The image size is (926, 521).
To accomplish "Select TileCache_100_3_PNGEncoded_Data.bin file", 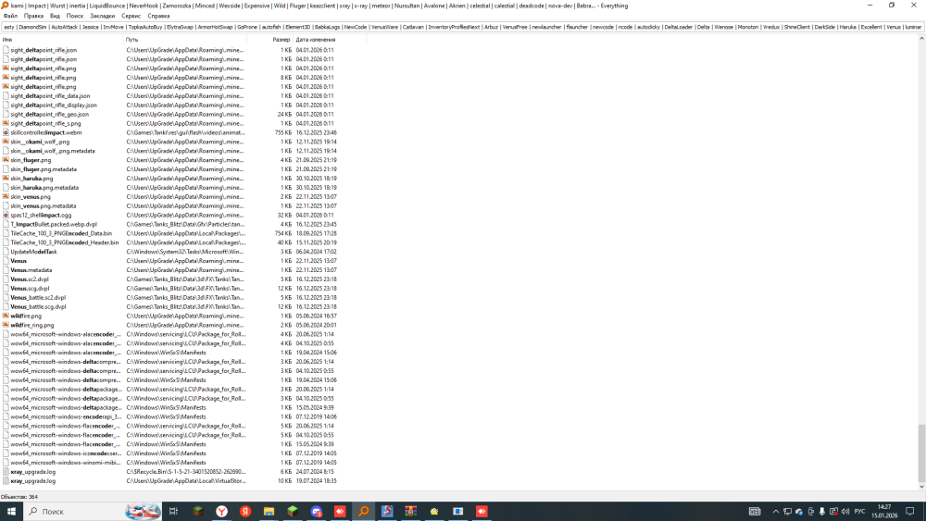I will pyautogui.click(x=61, y=233).
